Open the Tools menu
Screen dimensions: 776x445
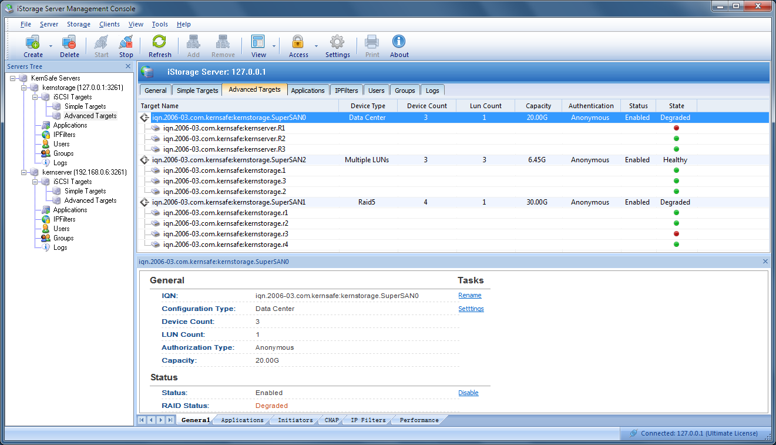[x=160, y=24]
